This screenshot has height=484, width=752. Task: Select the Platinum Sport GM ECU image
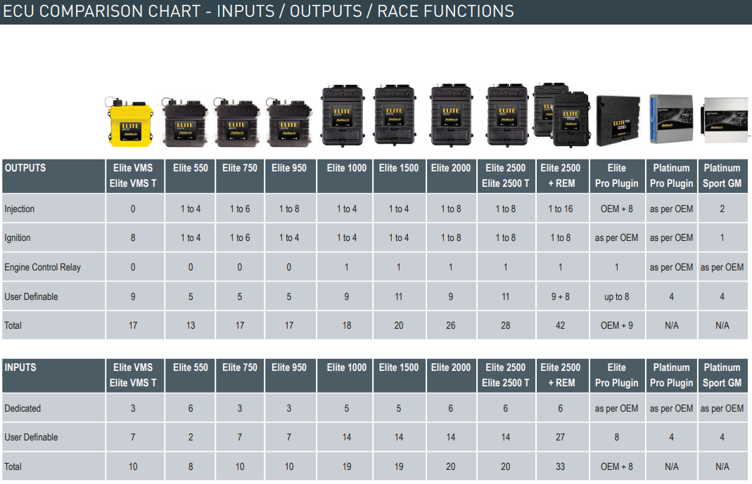pyautogui.click(x=722, y=120)
